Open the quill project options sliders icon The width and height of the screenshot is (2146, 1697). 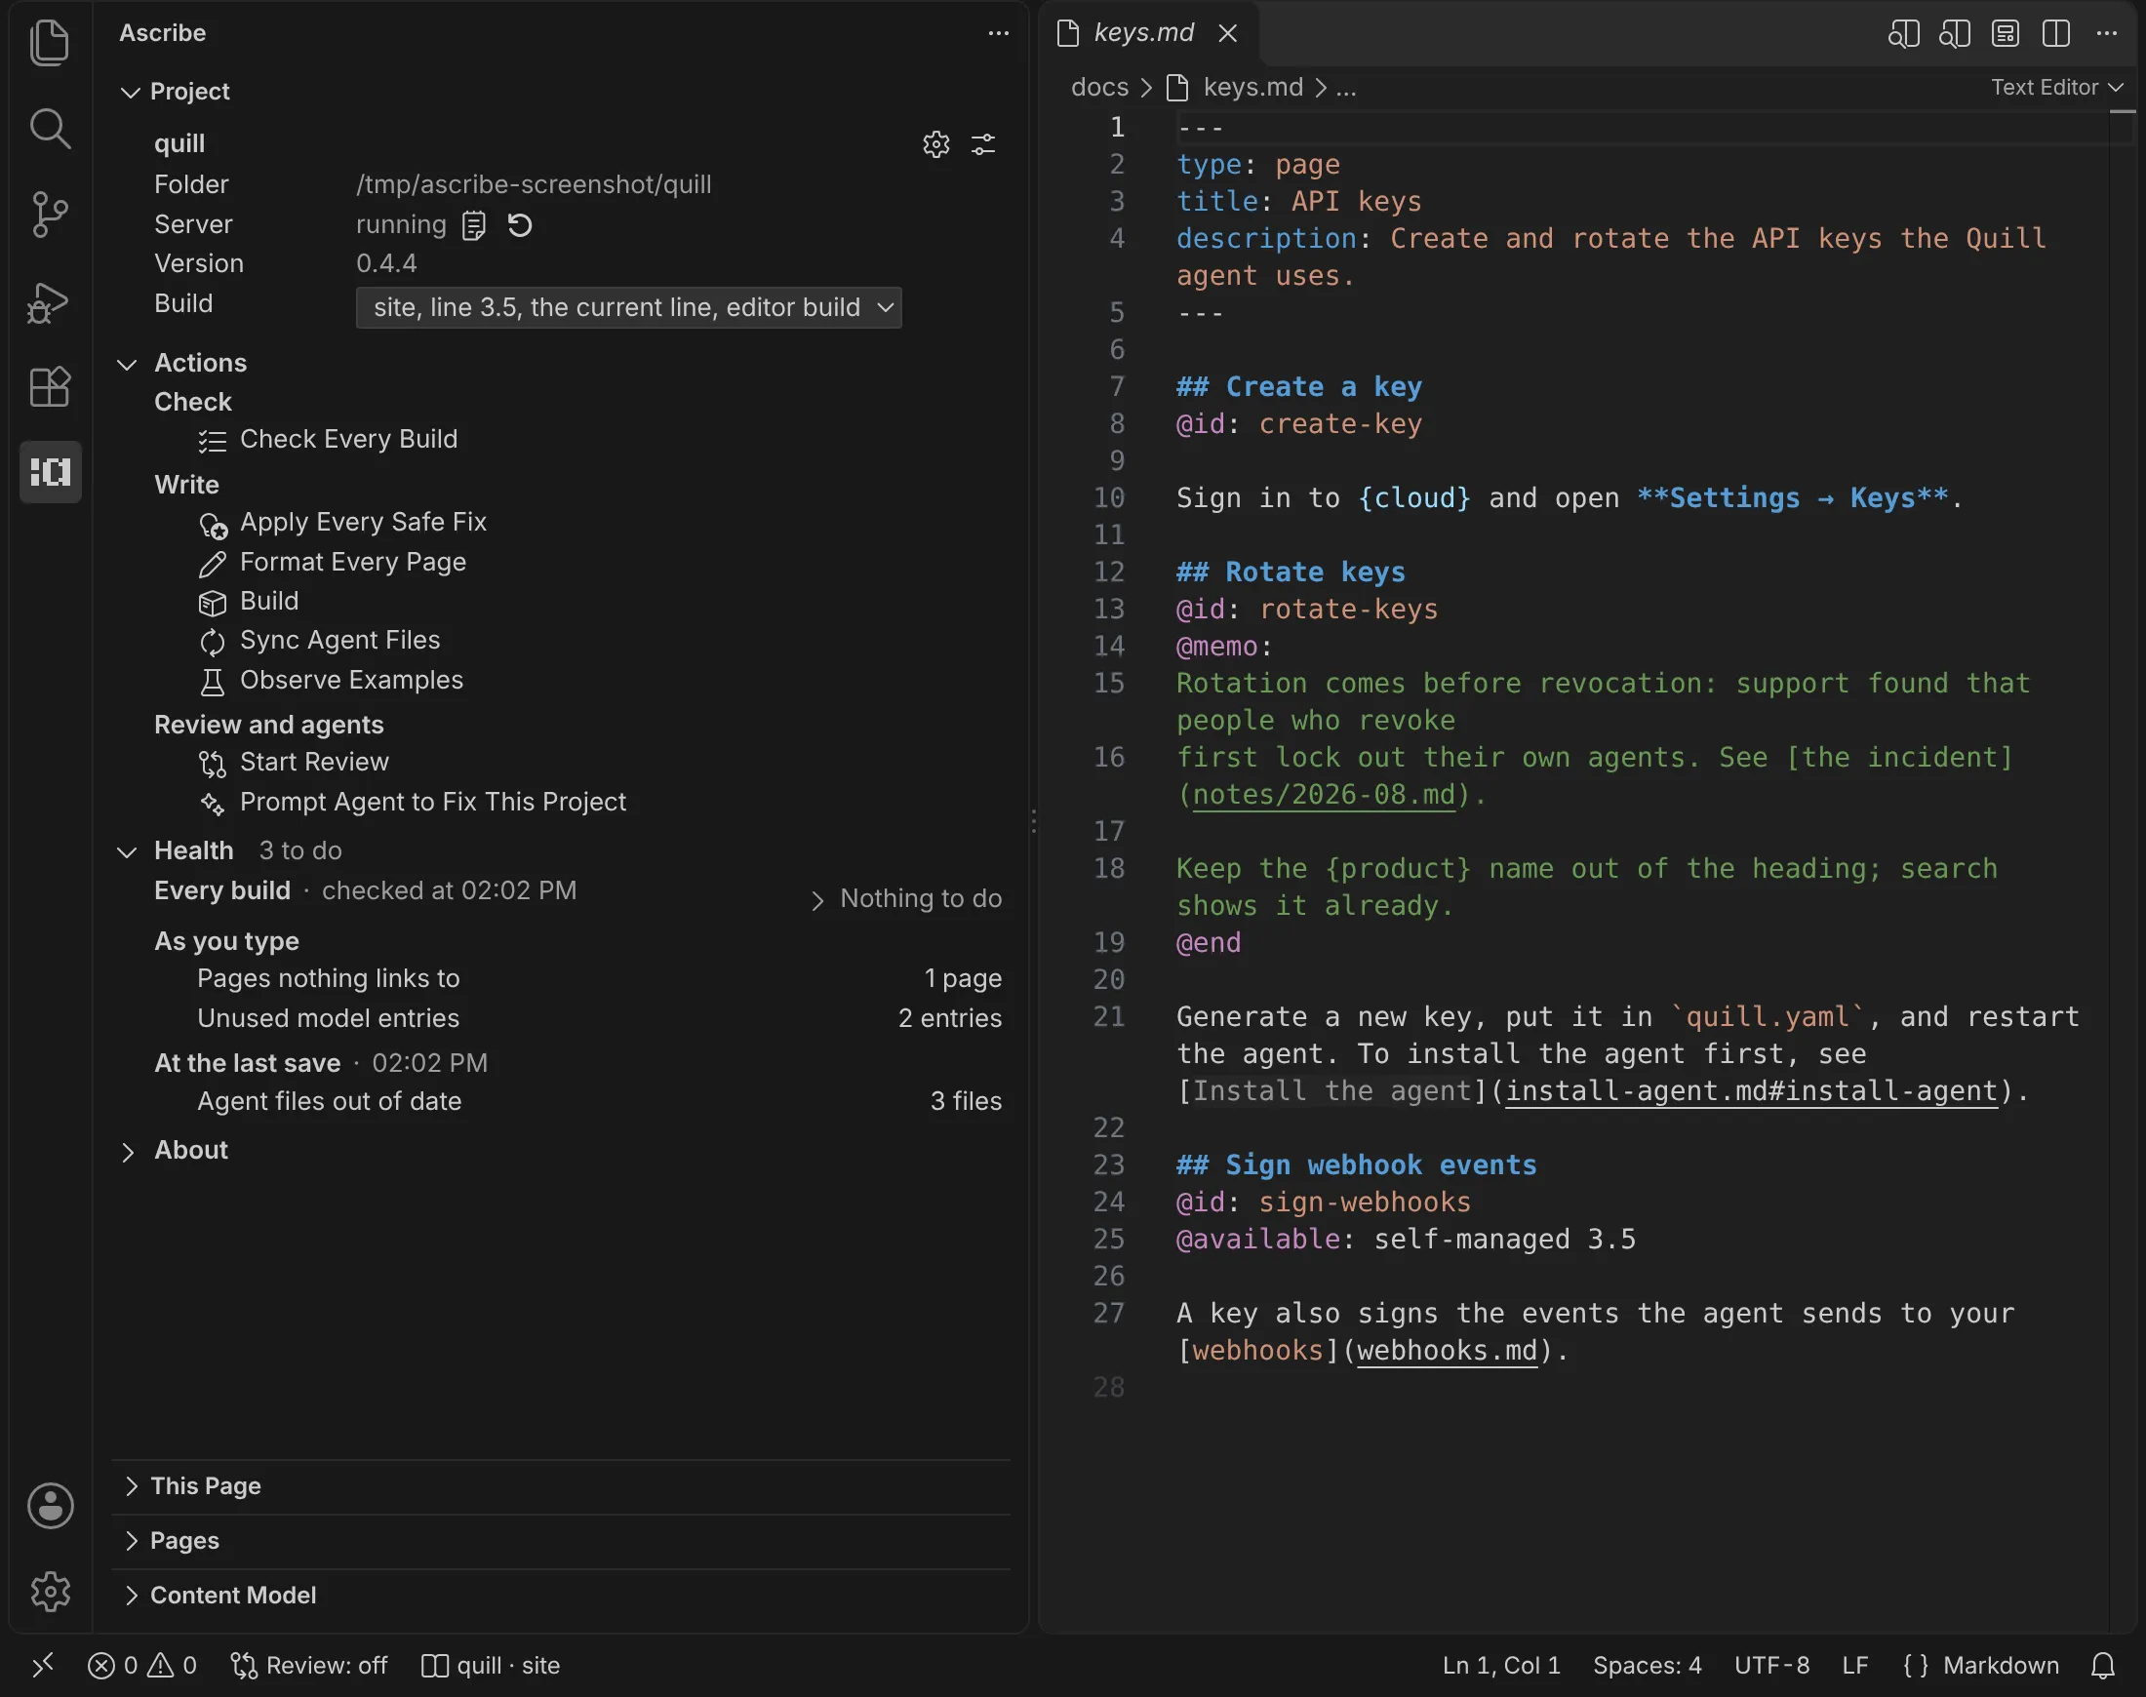coord(982,144)
